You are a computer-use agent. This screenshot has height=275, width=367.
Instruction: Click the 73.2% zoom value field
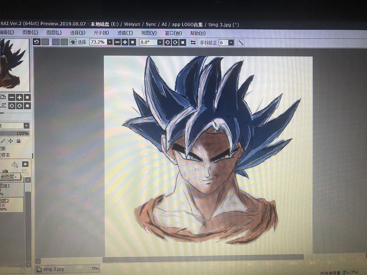click(x=98, y=42)
